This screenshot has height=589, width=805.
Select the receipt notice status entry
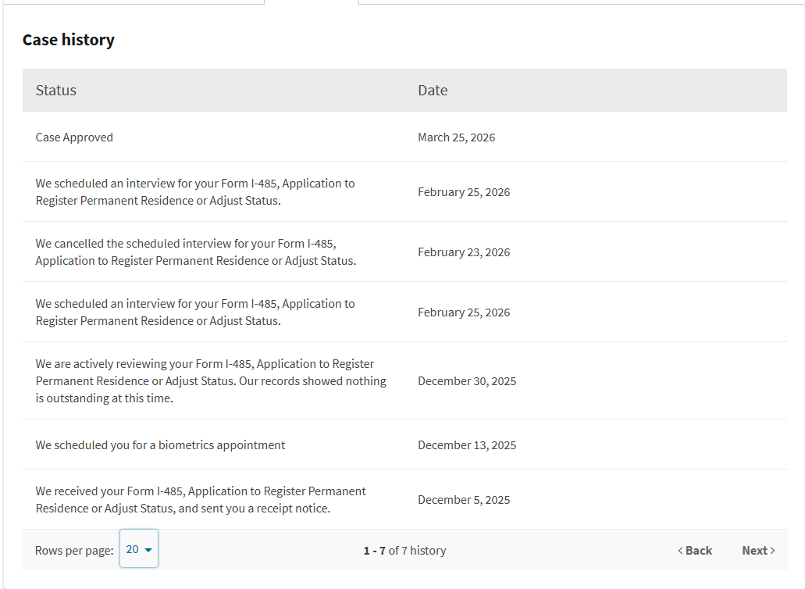[x=201, y=500]
